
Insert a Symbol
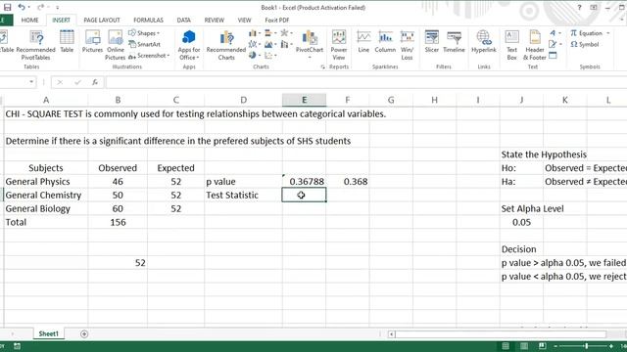(x=585, y=44)
